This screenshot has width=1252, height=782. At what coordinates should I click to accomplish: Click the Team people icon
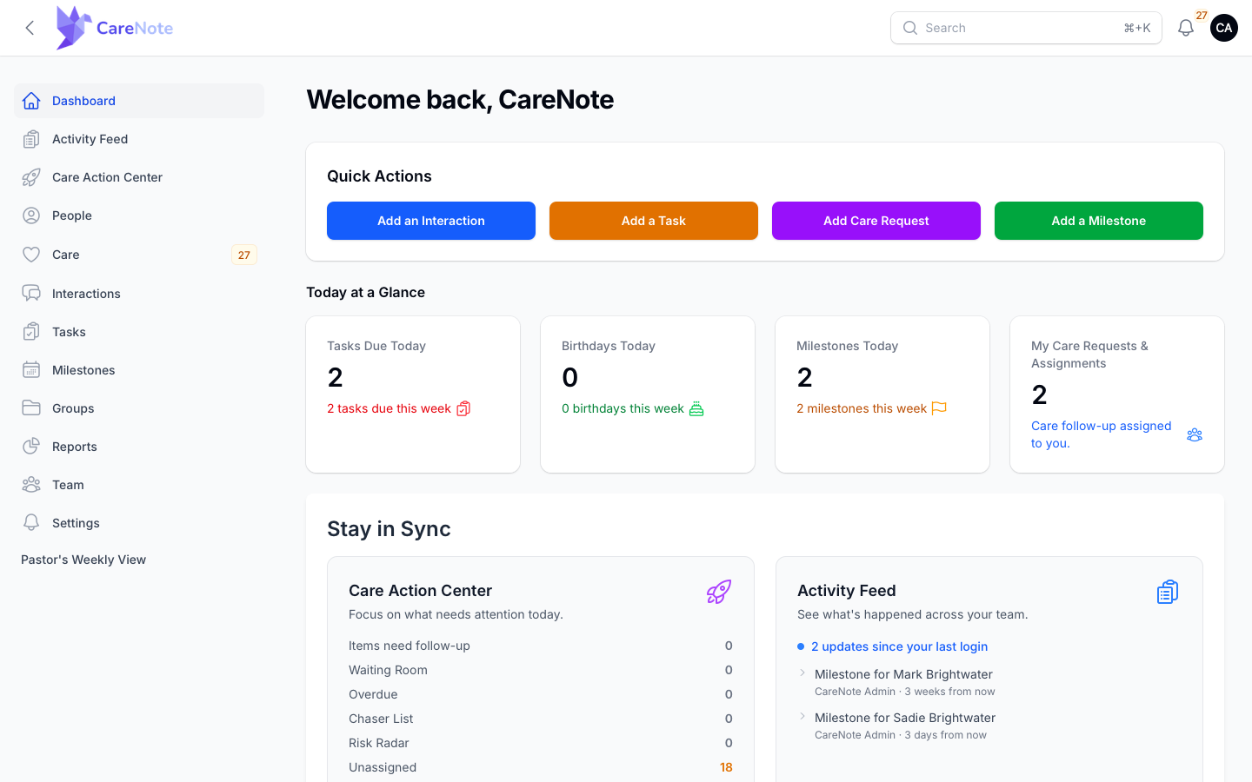point(31,485)
